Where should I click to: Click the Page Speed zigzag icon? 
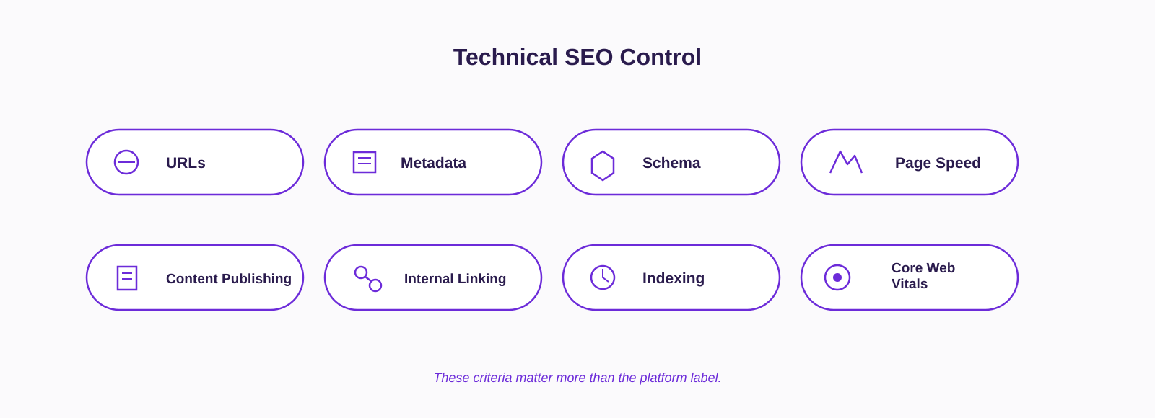click(846, 162)
